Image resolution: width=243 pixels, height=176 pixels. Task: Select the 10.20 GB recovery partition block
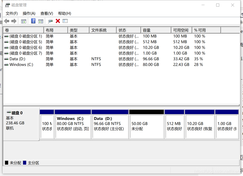point(200,124)
